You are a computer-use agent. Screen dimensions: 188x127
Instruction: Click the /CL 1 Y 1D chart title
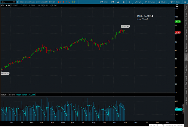click(5, 5)
